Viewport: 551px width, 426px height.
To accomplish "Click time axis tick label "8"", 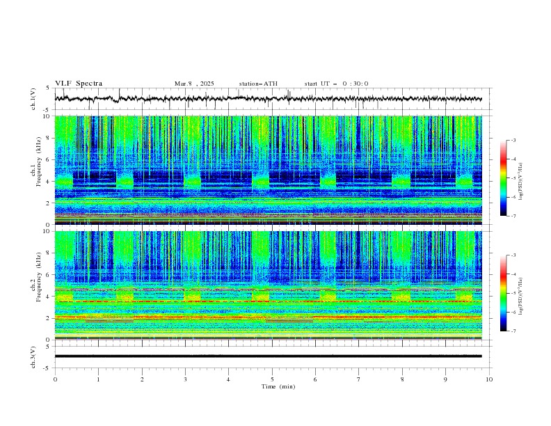I will pyautogui.click(x=402, y=379).
